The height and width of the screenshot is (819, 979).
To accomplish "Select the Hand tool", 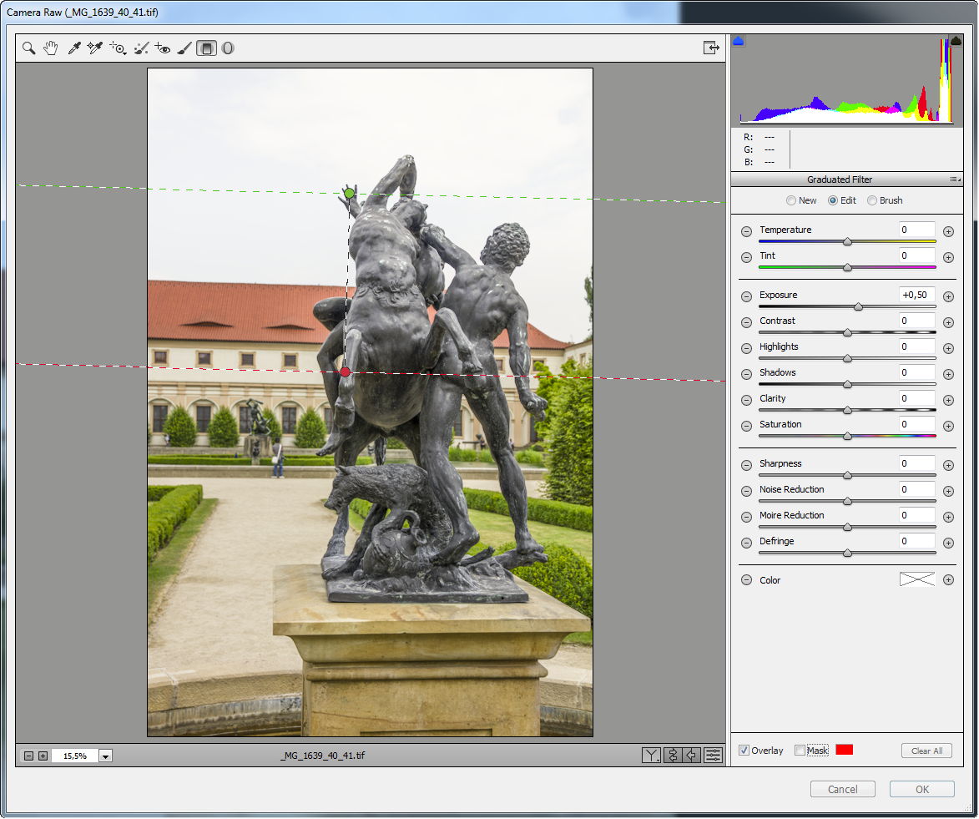I will 51,48.
